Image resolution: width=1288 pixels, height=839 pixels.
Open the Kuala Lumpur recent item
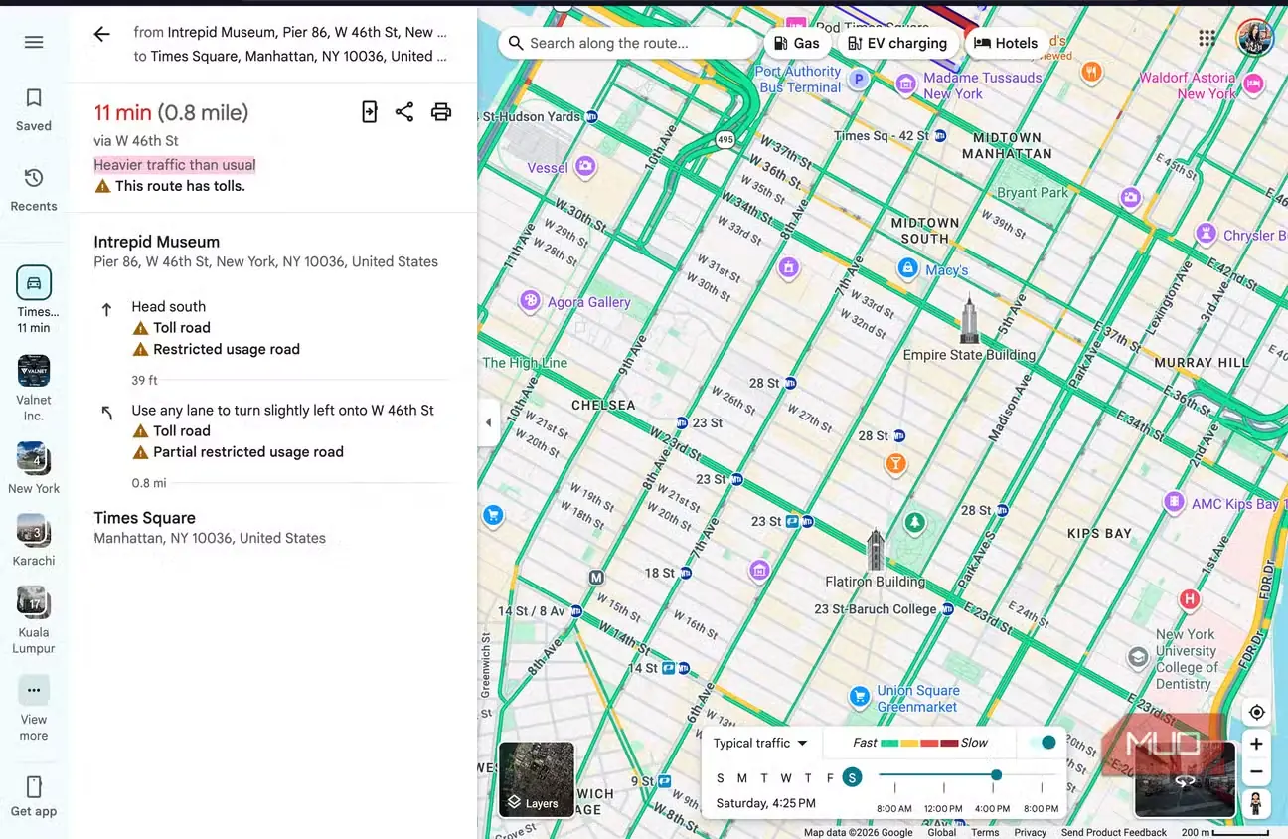[x=34, y=619]
